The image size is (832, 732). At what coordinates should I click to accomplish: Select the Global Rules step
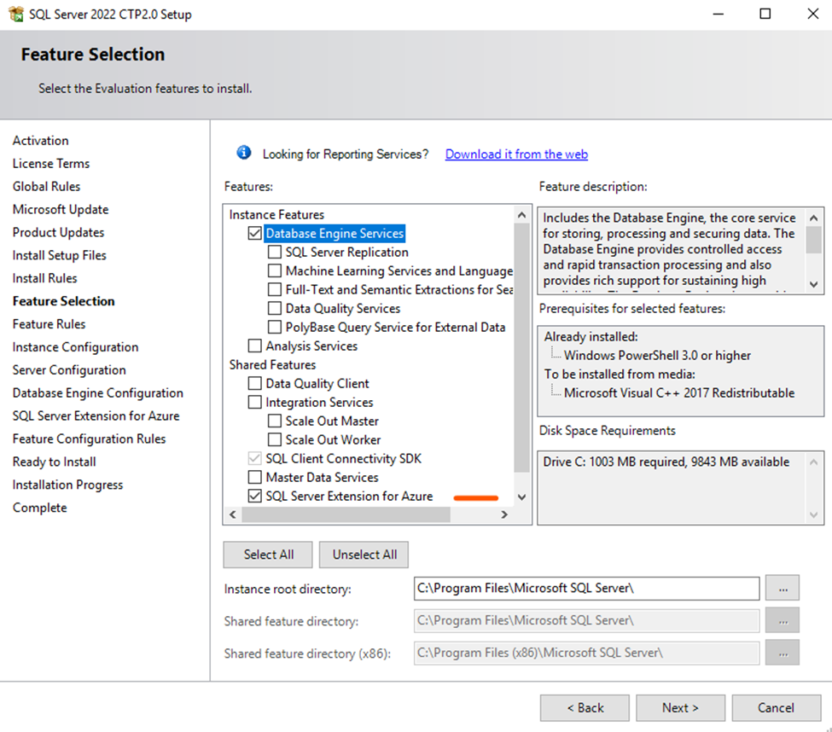(46, 186)
